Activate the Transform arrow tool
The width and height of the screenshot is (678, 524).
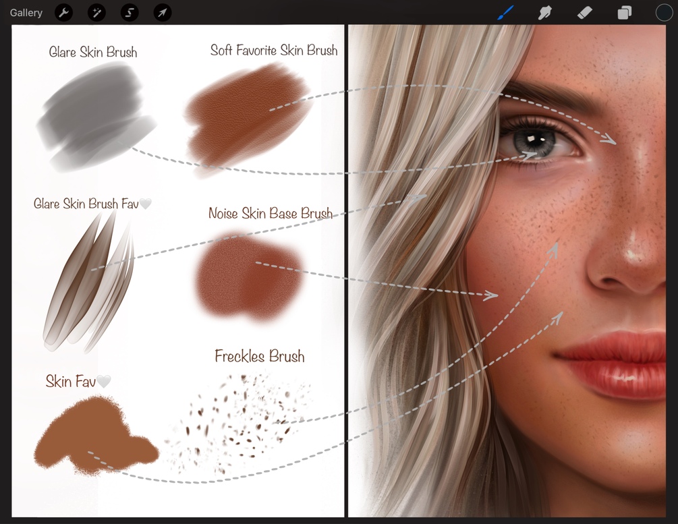point(163,13)
